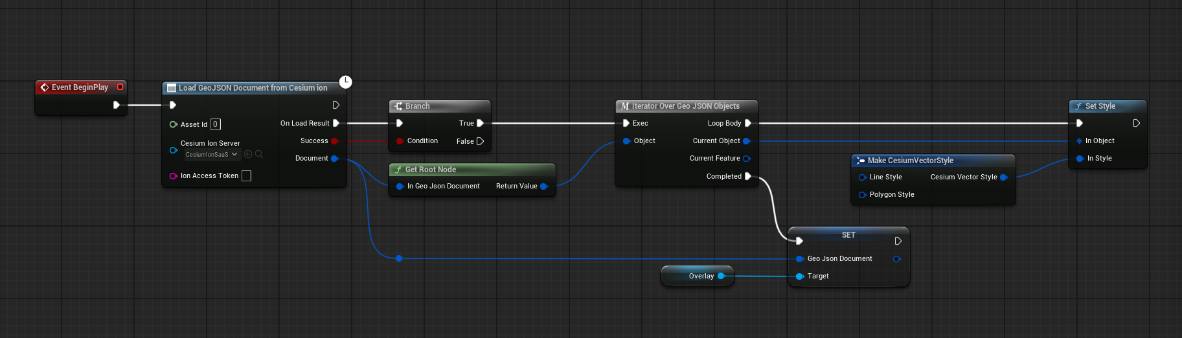The height and width of the screenshot is (338, 1182).
Task: Select the SET node by its title
Action: click(848, 235)
